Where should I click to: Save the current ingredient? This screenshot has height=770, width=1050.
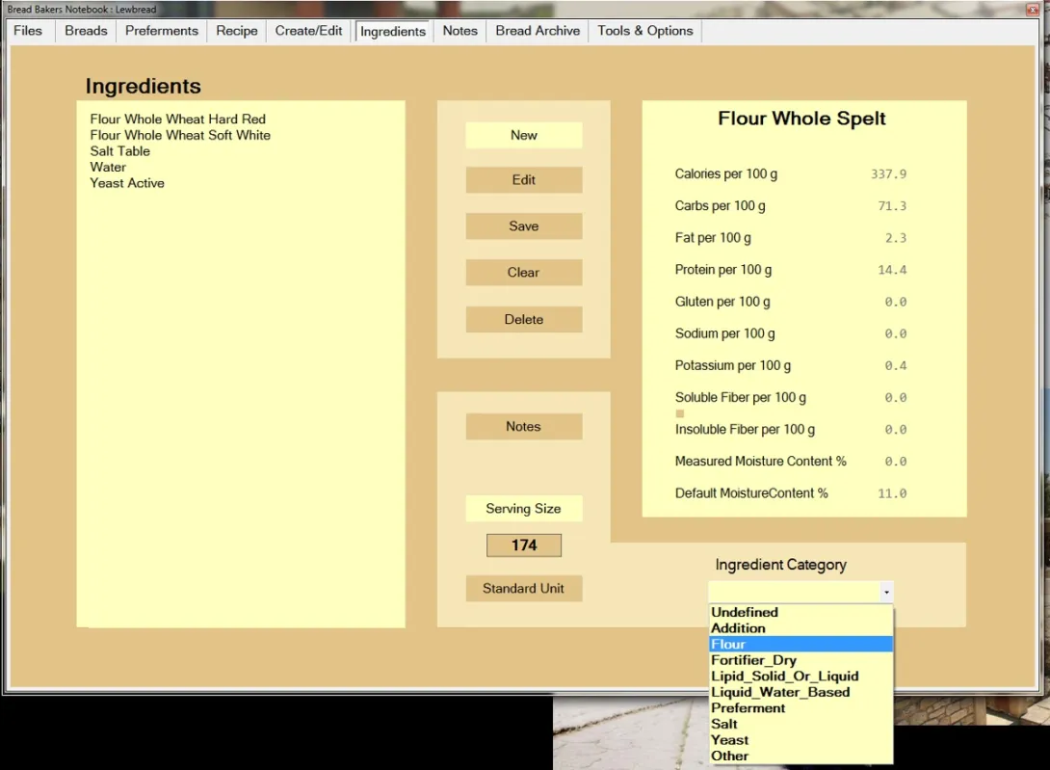coord(524,226)
